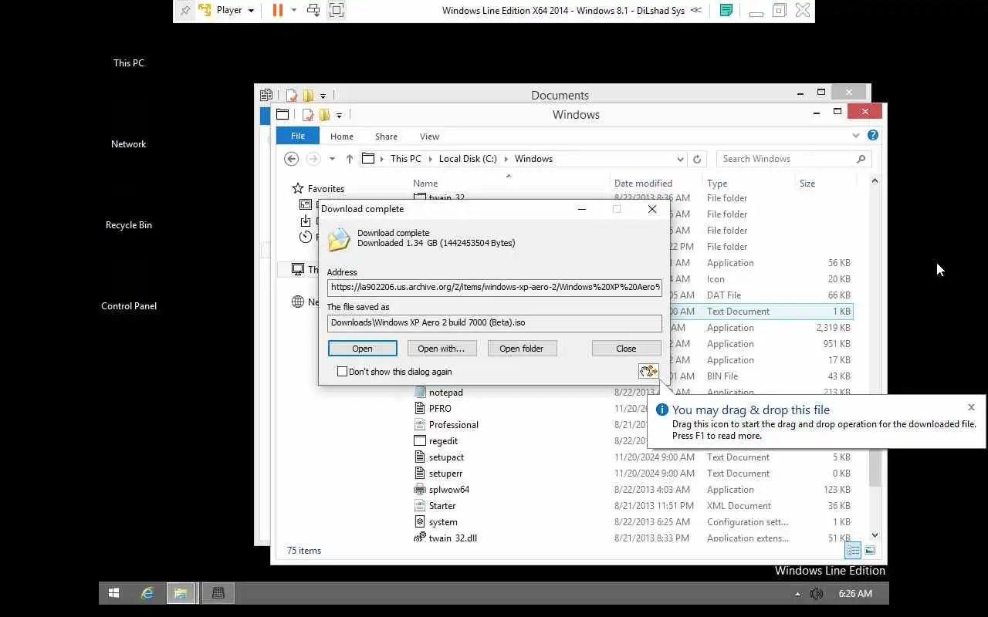Open the power options arrow next to pause

(294, 10)
